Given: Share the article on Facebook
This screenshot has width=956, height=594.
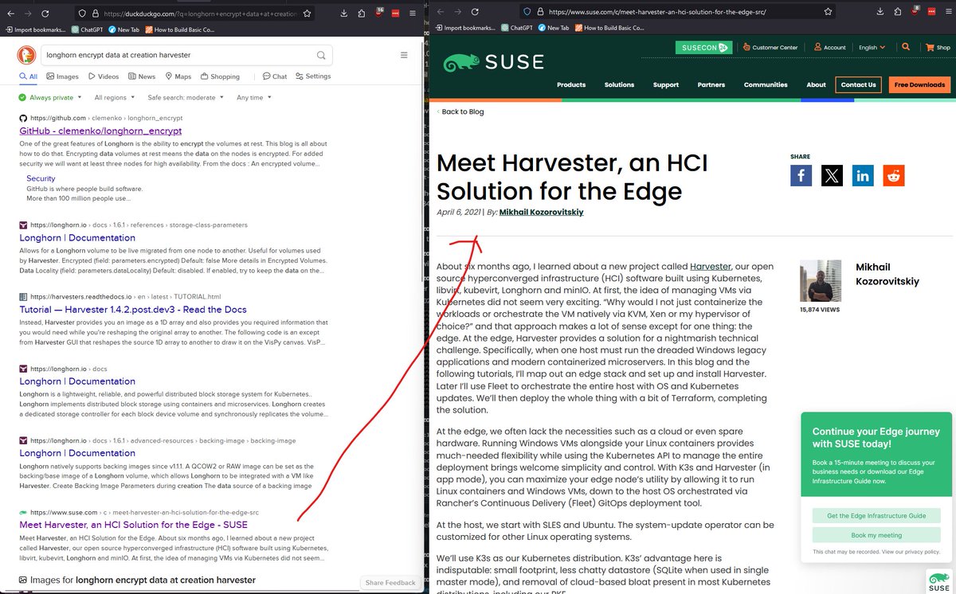Looking at the screenshot, I should pos(801,175).
